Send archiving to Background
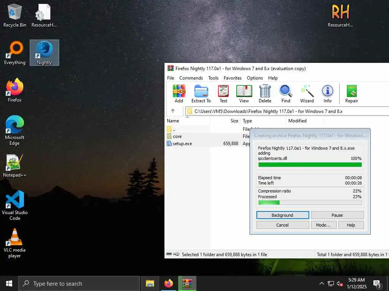Image resolution: width=389 pixels, height=291 pixels. (x=283, y=215)
